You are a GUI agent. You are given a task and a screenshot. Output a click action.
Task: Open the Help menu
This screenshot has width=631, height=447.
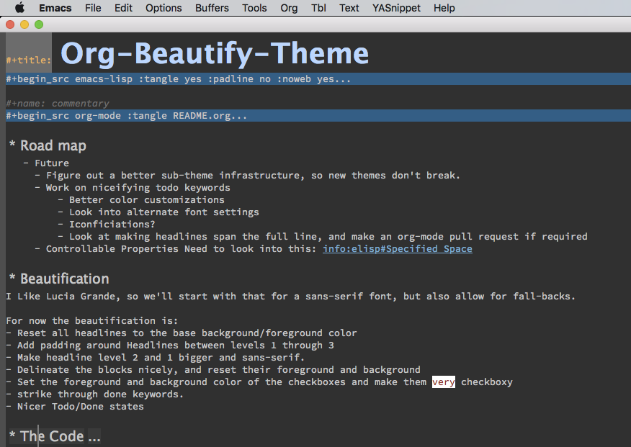point(444,8)
